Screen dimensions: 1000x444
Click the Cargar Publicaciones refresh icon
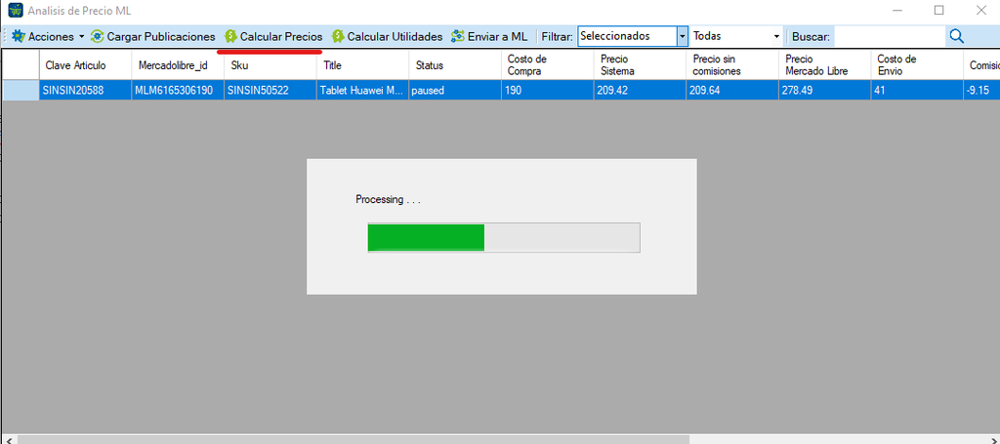97,36
